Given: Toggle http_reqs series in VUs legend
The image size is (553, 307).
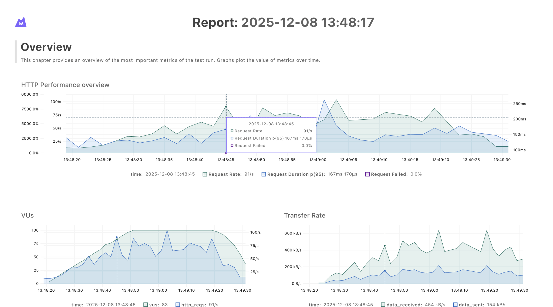Looking at the screenshot, I should click(178, 305).
